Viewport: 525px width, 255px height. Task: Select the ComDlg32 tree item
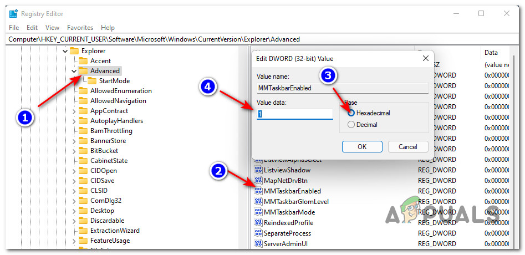click(x=106, y=201)
